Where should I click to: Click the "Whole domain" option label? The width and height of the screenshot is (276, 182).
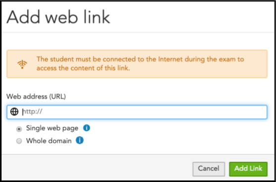[x=49, y=141]
